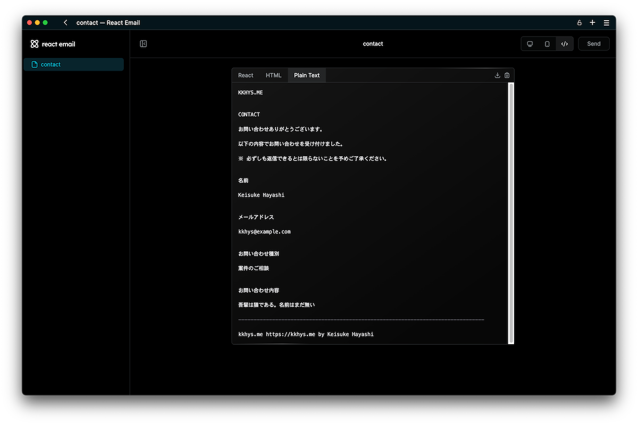Select the desktop preview icon
This screenshot has height=425, width=638.
(530, 44)
